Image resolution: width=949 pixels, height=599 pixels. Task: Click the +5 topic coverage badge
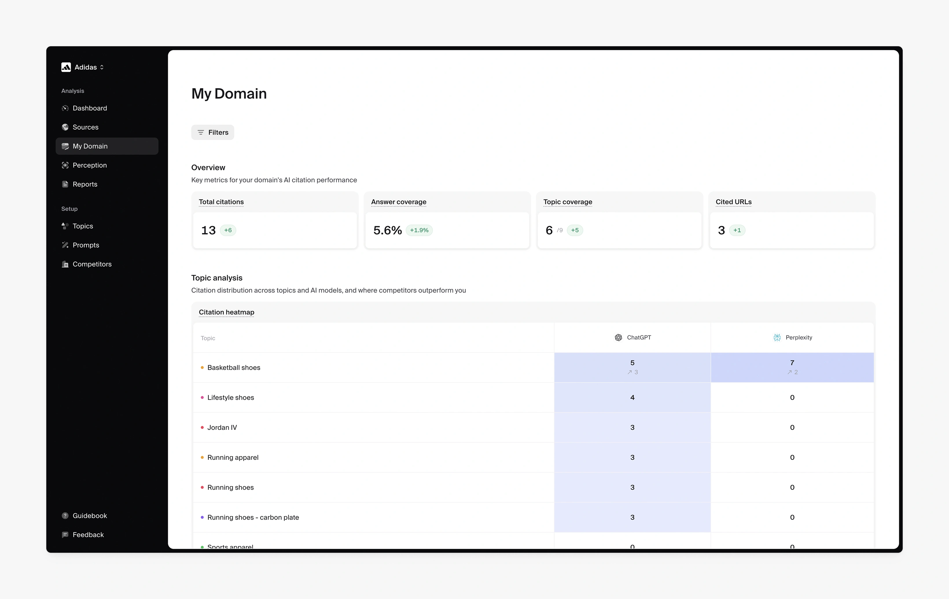click(575, 230)
